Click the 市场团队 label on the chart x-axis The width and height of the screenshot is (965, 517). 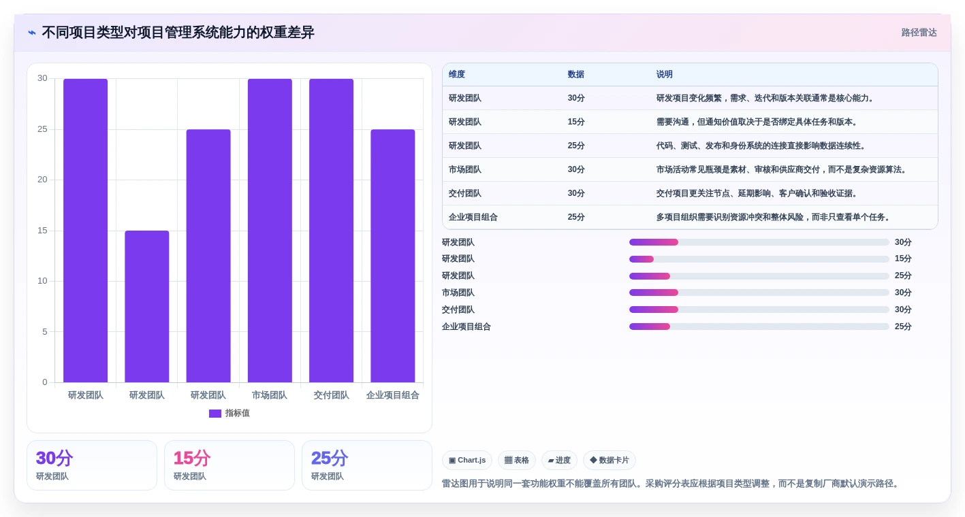point(270,395)
